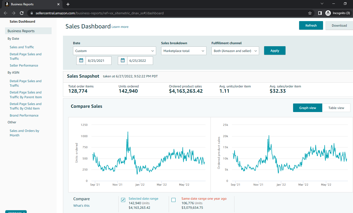353x213 pixels.
Task: Bookmark this page with the star icon
Action: point(310,13)
